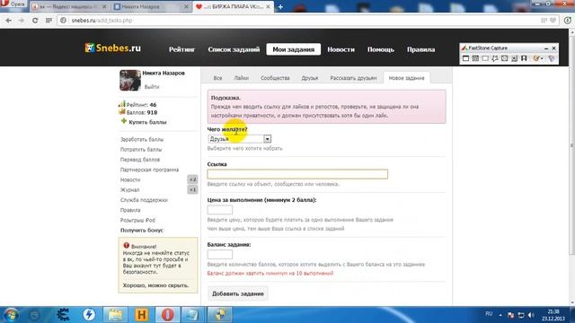Open Windows Start menu
Screen dimensions: 575x323
coord(11,315)
